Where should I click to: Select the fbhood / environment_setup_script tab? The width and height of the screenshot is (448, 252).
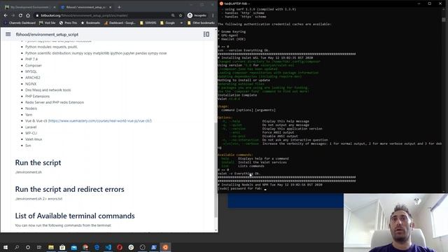point(85,7)
